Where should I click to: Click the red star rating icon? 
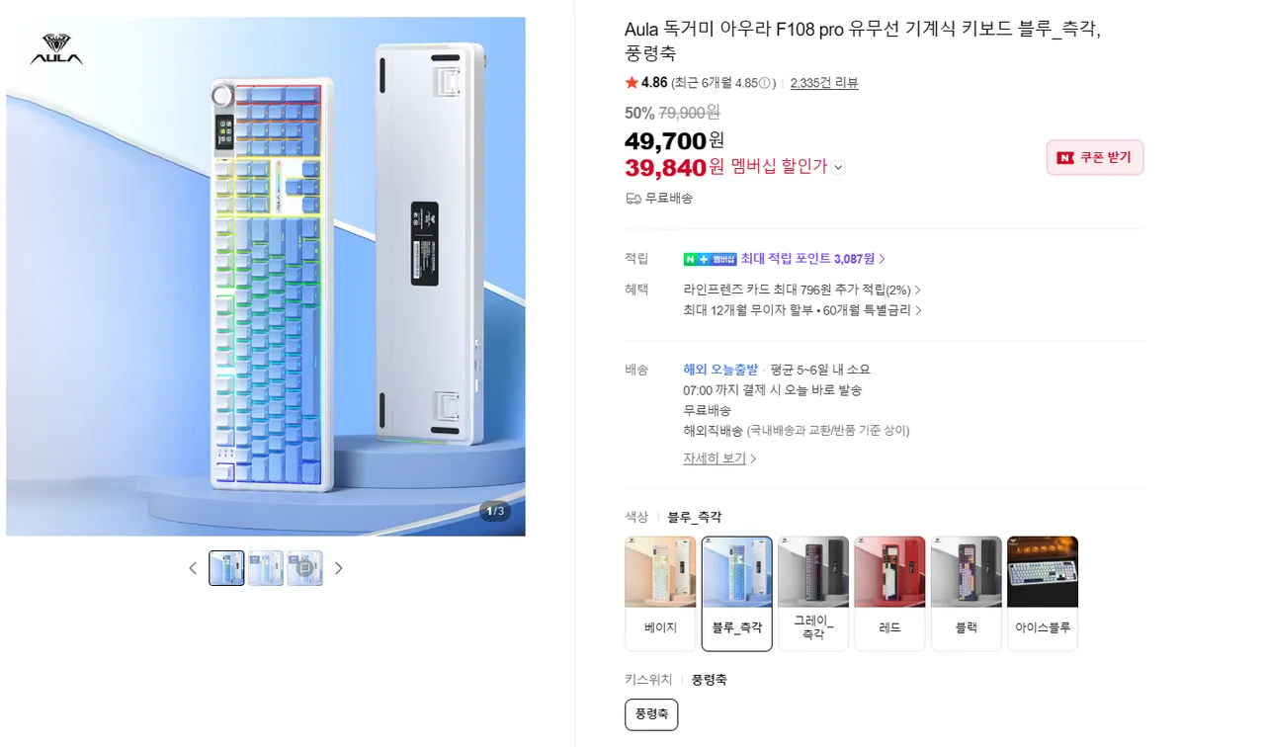click(x=632, y=83)
